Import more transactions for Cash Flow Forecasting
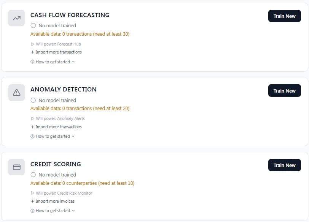Screen dimensions: 309x222 coord(56,52)
